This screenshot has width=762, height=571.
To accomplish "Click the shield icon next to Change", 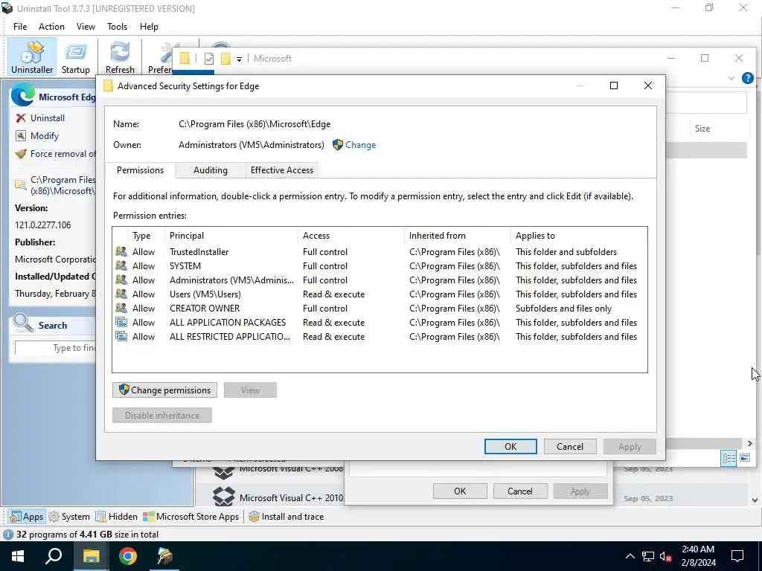I will [x=338, y=145].
